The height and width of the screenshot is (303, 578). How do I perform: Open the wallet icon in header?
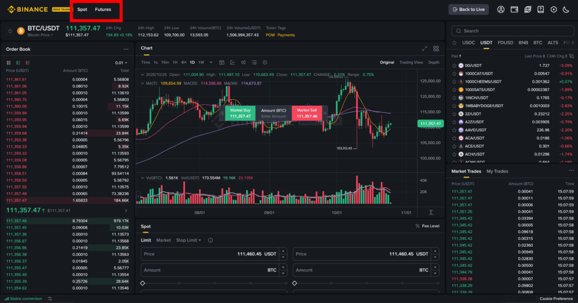(x=514, y=10)
